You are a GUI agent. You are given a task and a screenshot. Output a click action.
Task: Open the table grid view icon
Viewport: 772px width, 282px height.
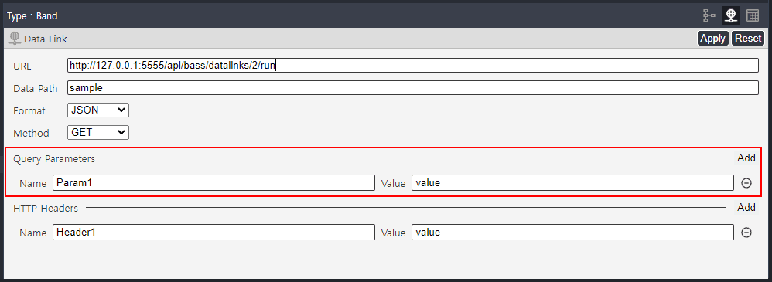coord(753,15)
